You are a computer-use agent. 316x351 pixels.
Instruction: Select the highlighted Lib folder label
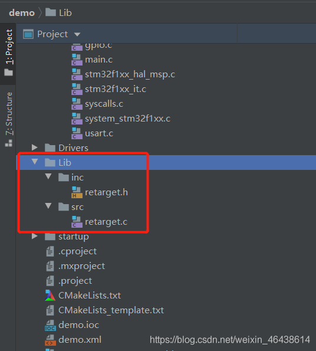coord(65,162)
